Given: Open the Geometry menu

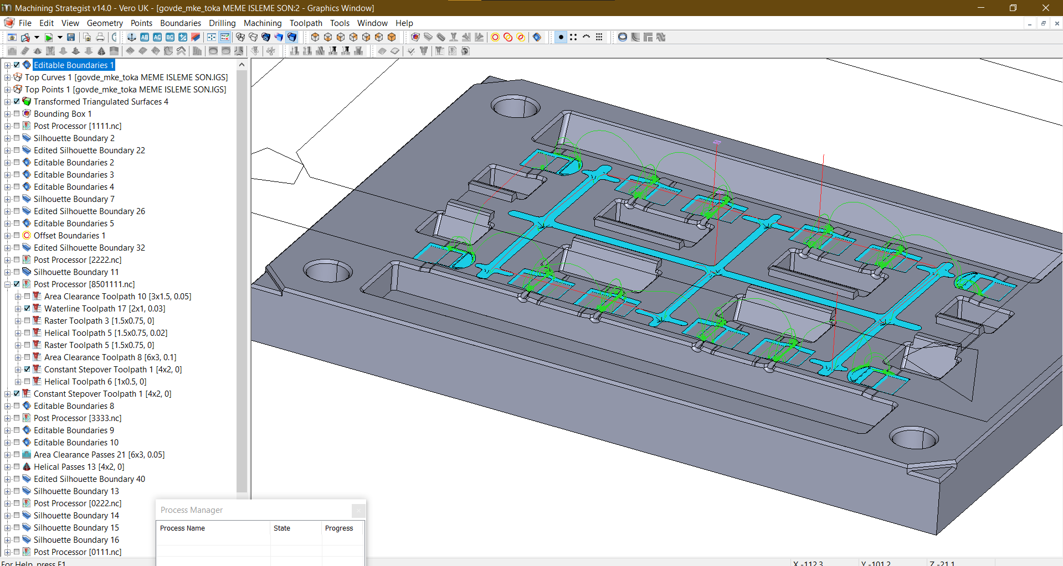Looking at the screenshot, I should click(105, 23).
